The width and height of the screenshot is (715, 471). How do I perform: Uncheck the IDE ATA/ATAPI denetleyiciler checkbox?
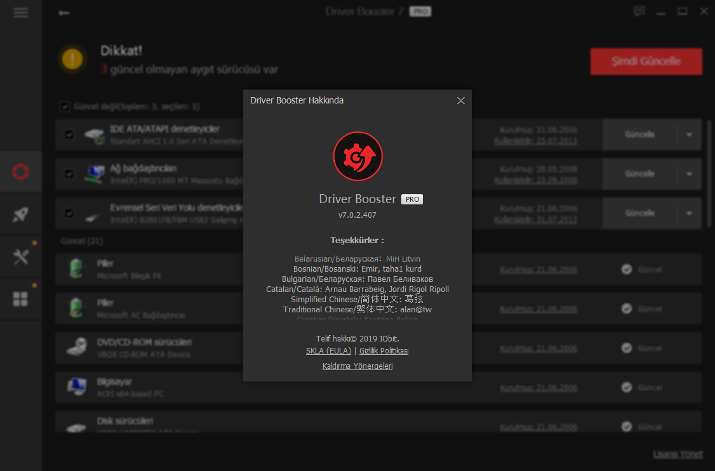69,135
